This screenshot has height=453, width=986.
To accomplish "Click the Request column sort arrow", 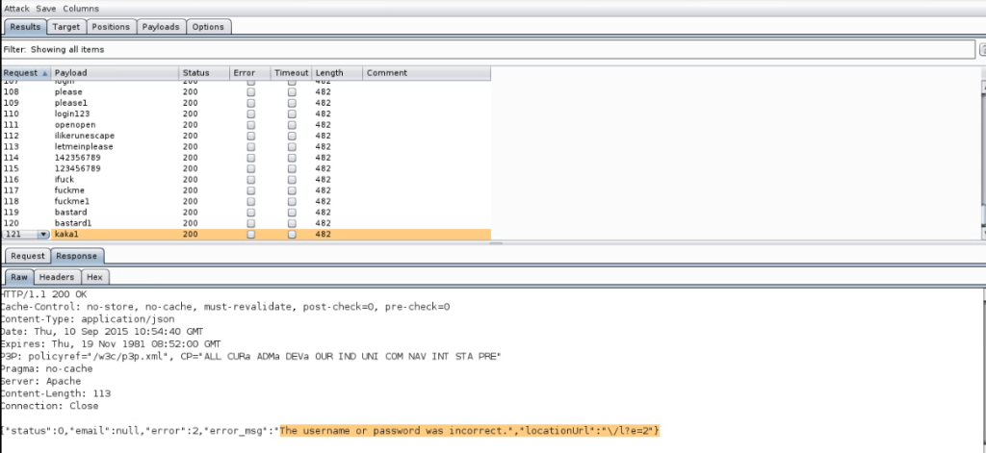I will pos(45,73).
